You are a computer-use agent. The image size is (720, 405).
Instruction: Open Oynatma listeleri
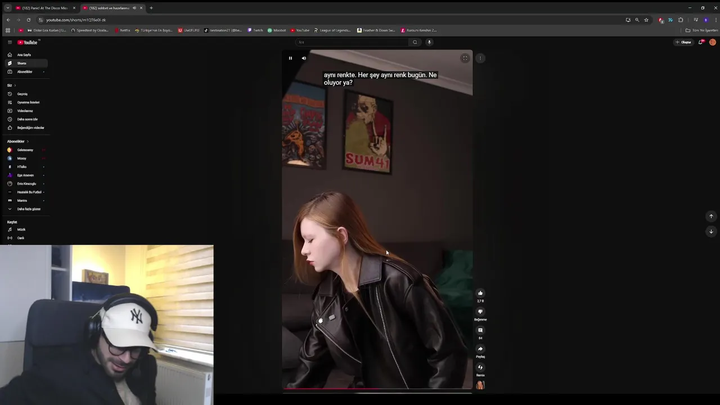[x=26, y=102]
